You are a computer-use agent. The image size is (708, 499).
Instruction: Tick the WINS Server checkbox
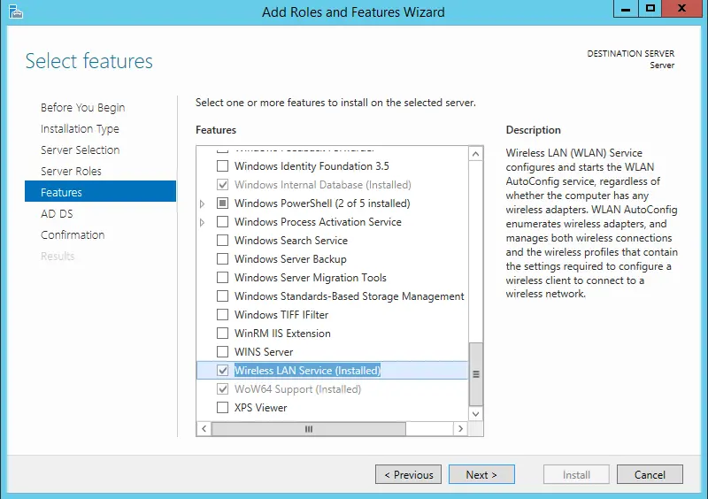pyautogui.click(x=223, y=352)
